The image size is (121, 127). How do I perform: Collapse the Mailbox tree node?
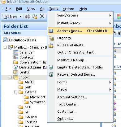click(x=5, y=47)
